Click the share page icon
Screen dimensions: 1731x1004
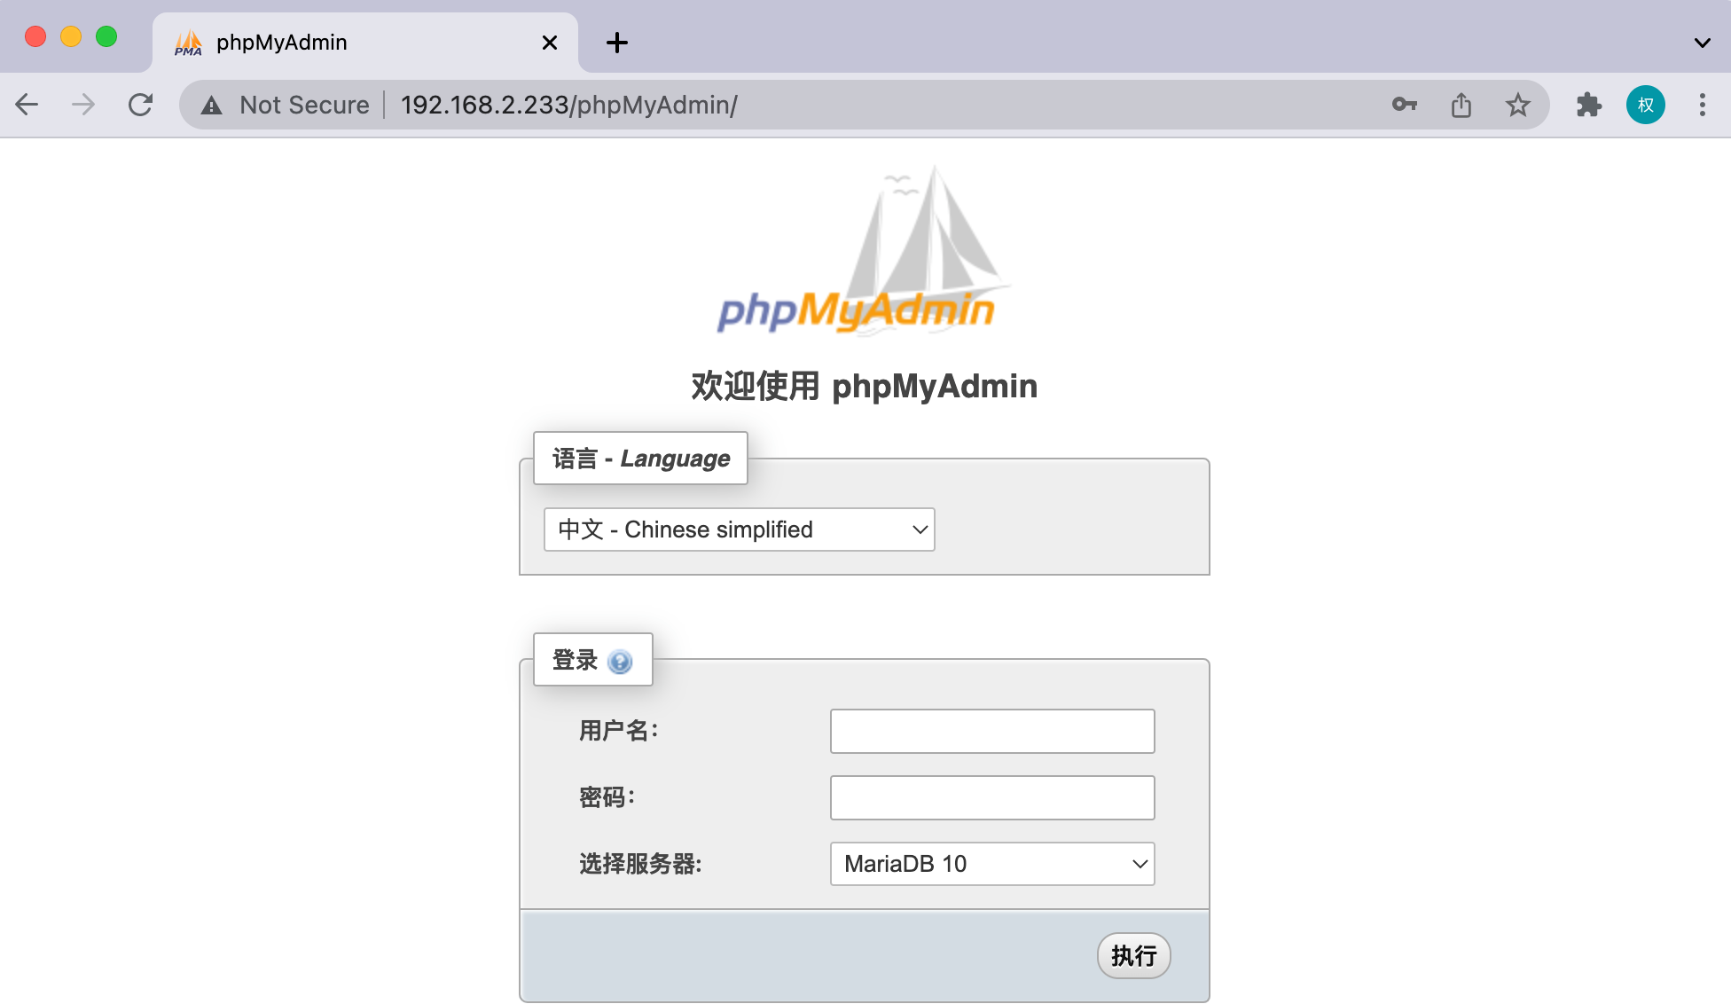(x=1461, y=105)
